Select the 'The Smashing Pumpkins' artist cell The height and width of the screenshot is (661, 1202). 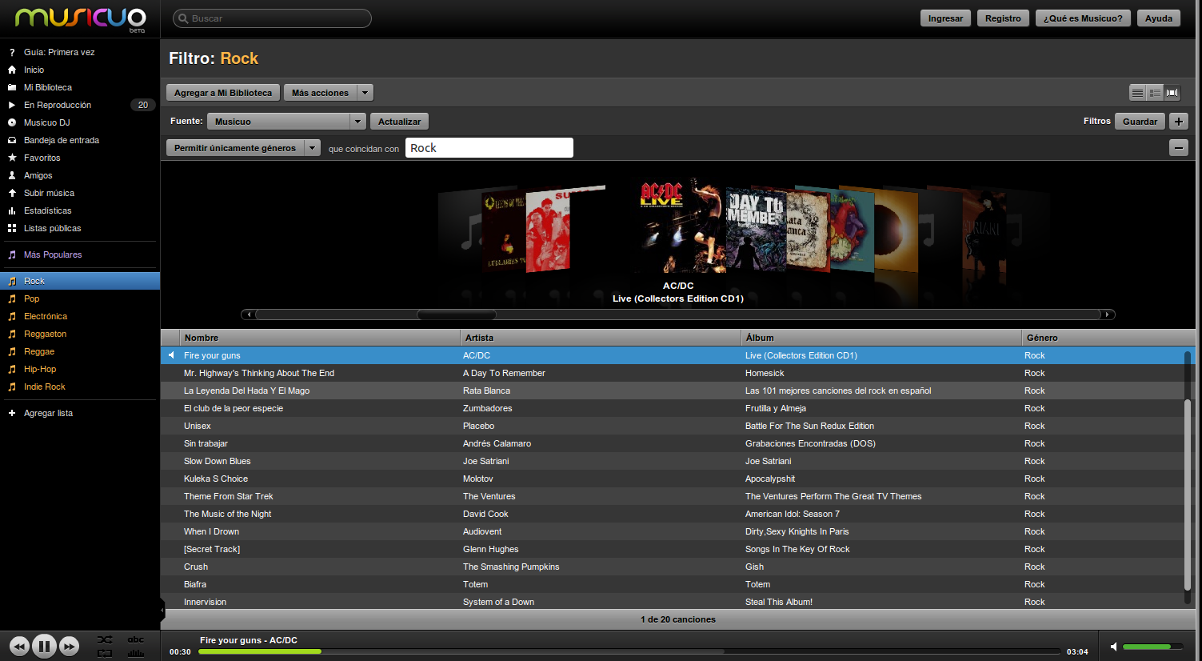click(511, 567)
